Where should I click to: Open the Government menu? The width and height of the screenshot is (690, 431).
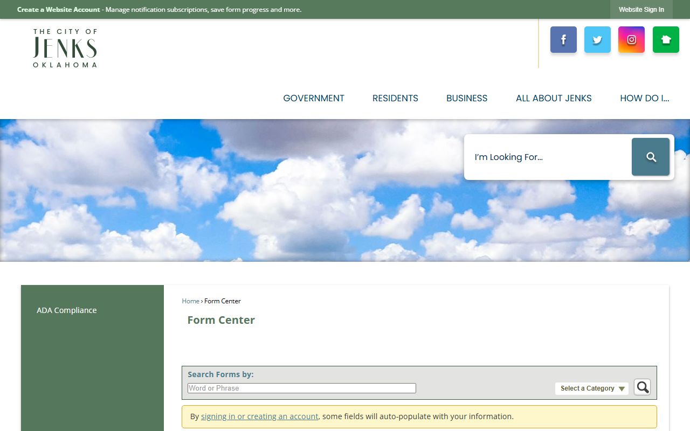pos(314,98)
